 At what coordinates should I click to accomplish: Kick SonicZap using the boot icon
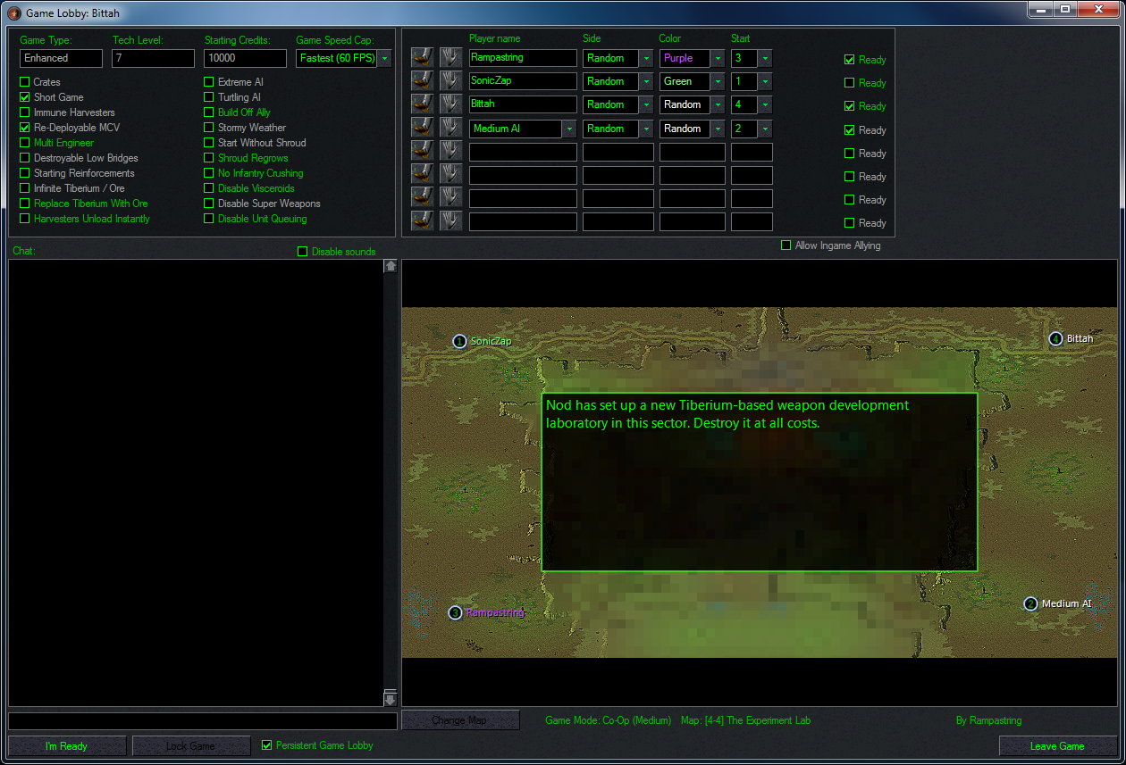[x=422, y=80]
